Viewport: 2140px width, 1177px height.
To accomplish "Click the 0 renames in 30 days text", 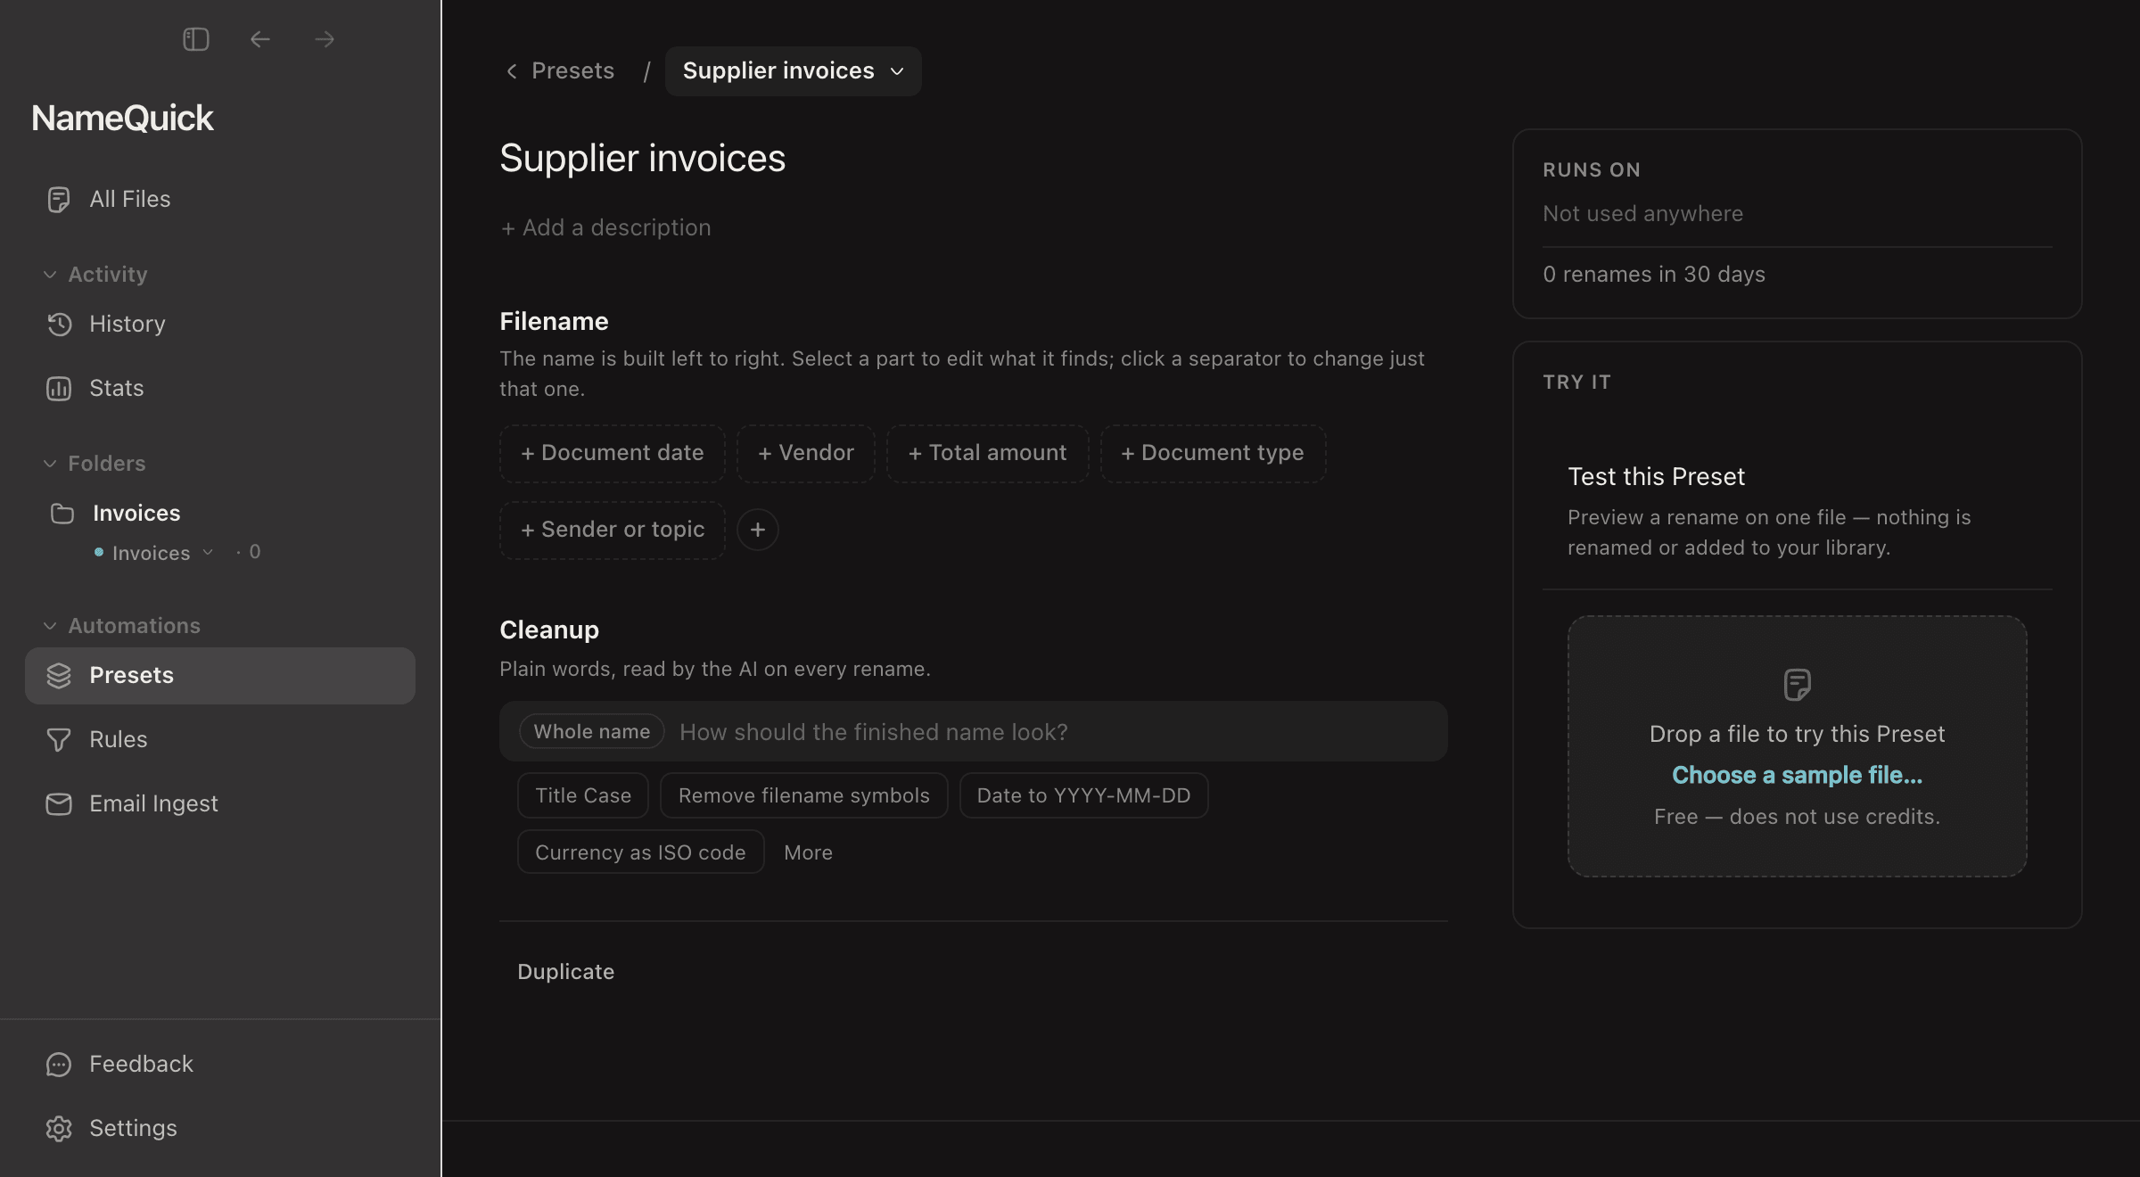I will [1654, 274].
